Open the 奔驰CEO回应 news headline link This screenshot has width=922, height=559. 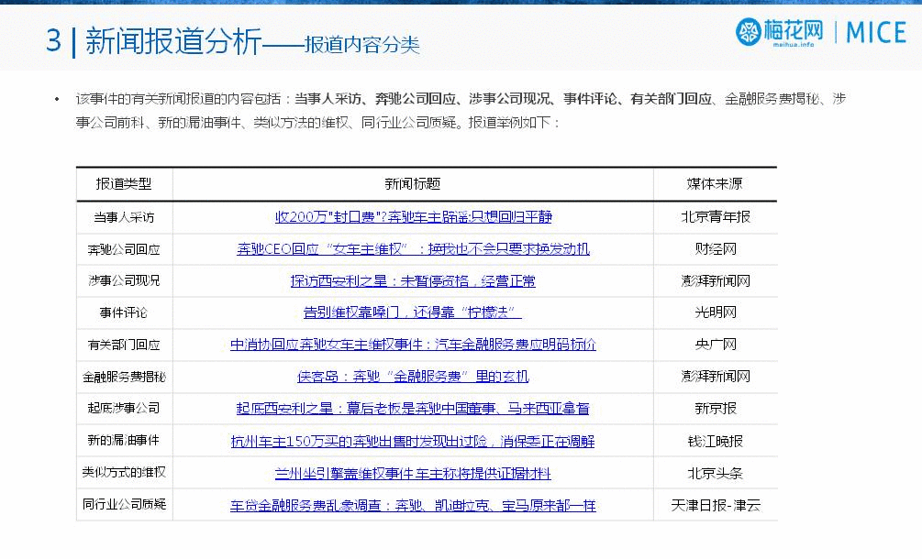pyautogui.click(x=413, y=248)
